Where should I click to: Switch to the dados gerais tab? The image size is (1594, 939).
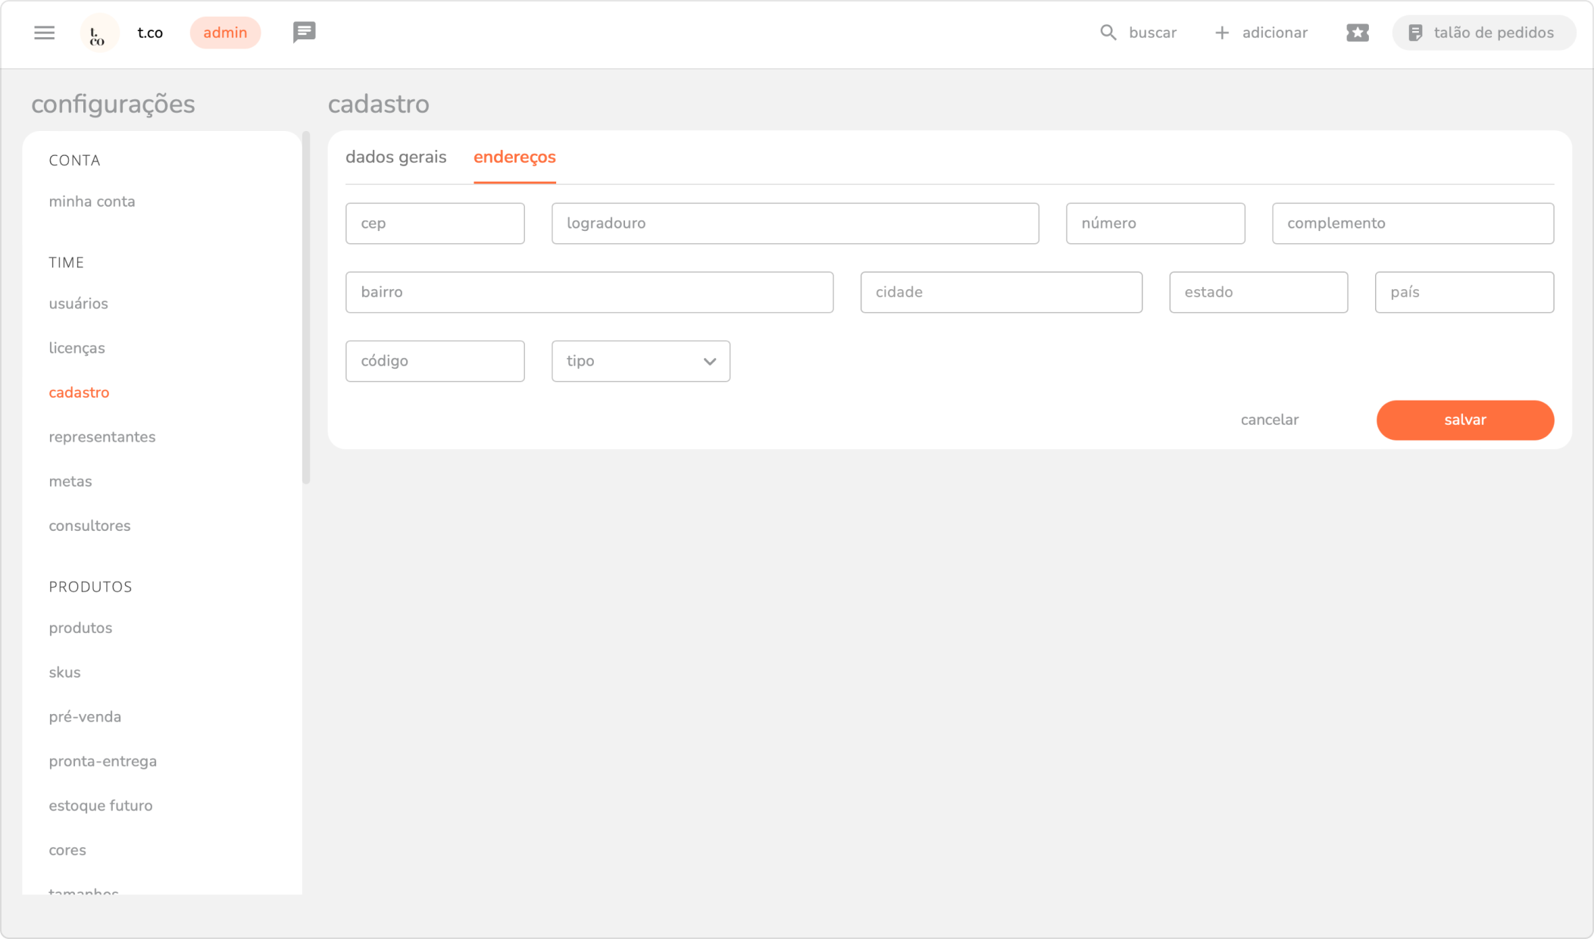click(x=395, y=157)
